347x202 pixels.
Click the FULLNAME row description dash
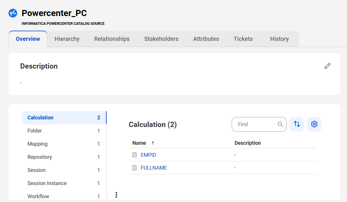235,168
